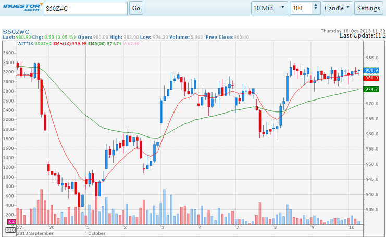The image size is (386, 237).
Task: Open the Settings button
Action: pyautogui.click(x=368, y=8)
